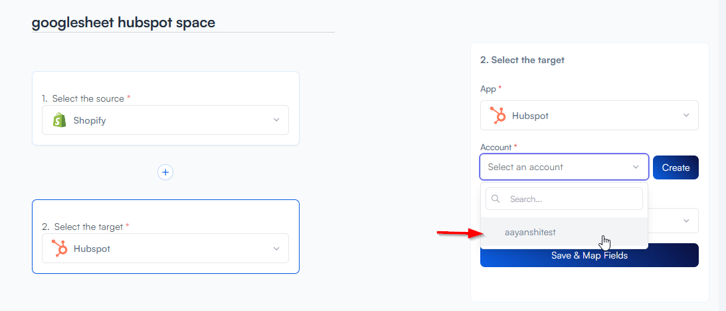The width and height of the screenshot is (726, 311).
Task: Click the magnifier icon in the account search
Action: [x=496, y=199]
